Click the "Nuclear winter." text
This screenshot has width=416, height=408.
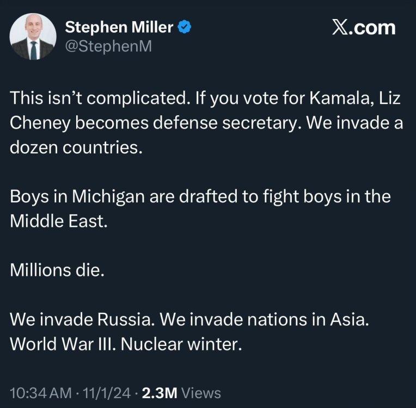pyautogui.click(x=180, y=344)
